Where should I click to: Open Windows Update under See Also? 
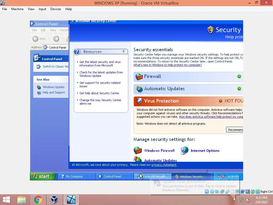53,87
